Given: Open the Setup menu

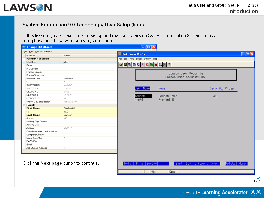Looking at the screenshot, I should (139, 59).
